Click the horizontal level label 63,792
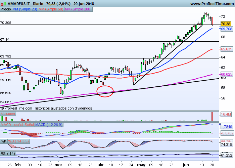The image size is (235, 168). coord(6,56)
